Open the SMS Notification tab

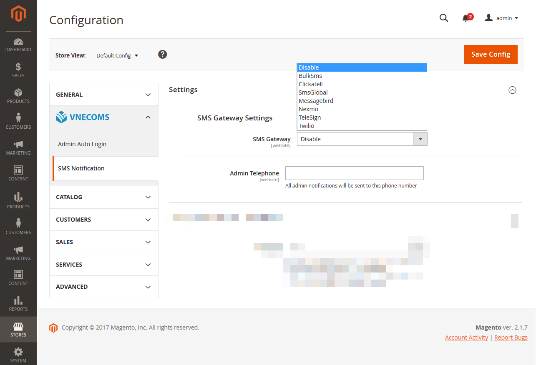coord(105,168)
